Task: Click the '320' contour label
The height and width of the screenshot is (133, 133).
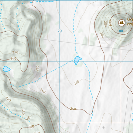Action: click(8, 99)
